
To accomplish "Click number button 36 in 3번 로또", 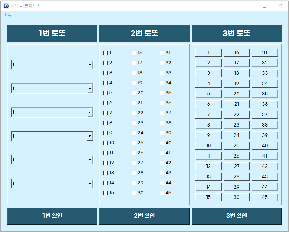I will pyautogui.click(x=265, y=104).
